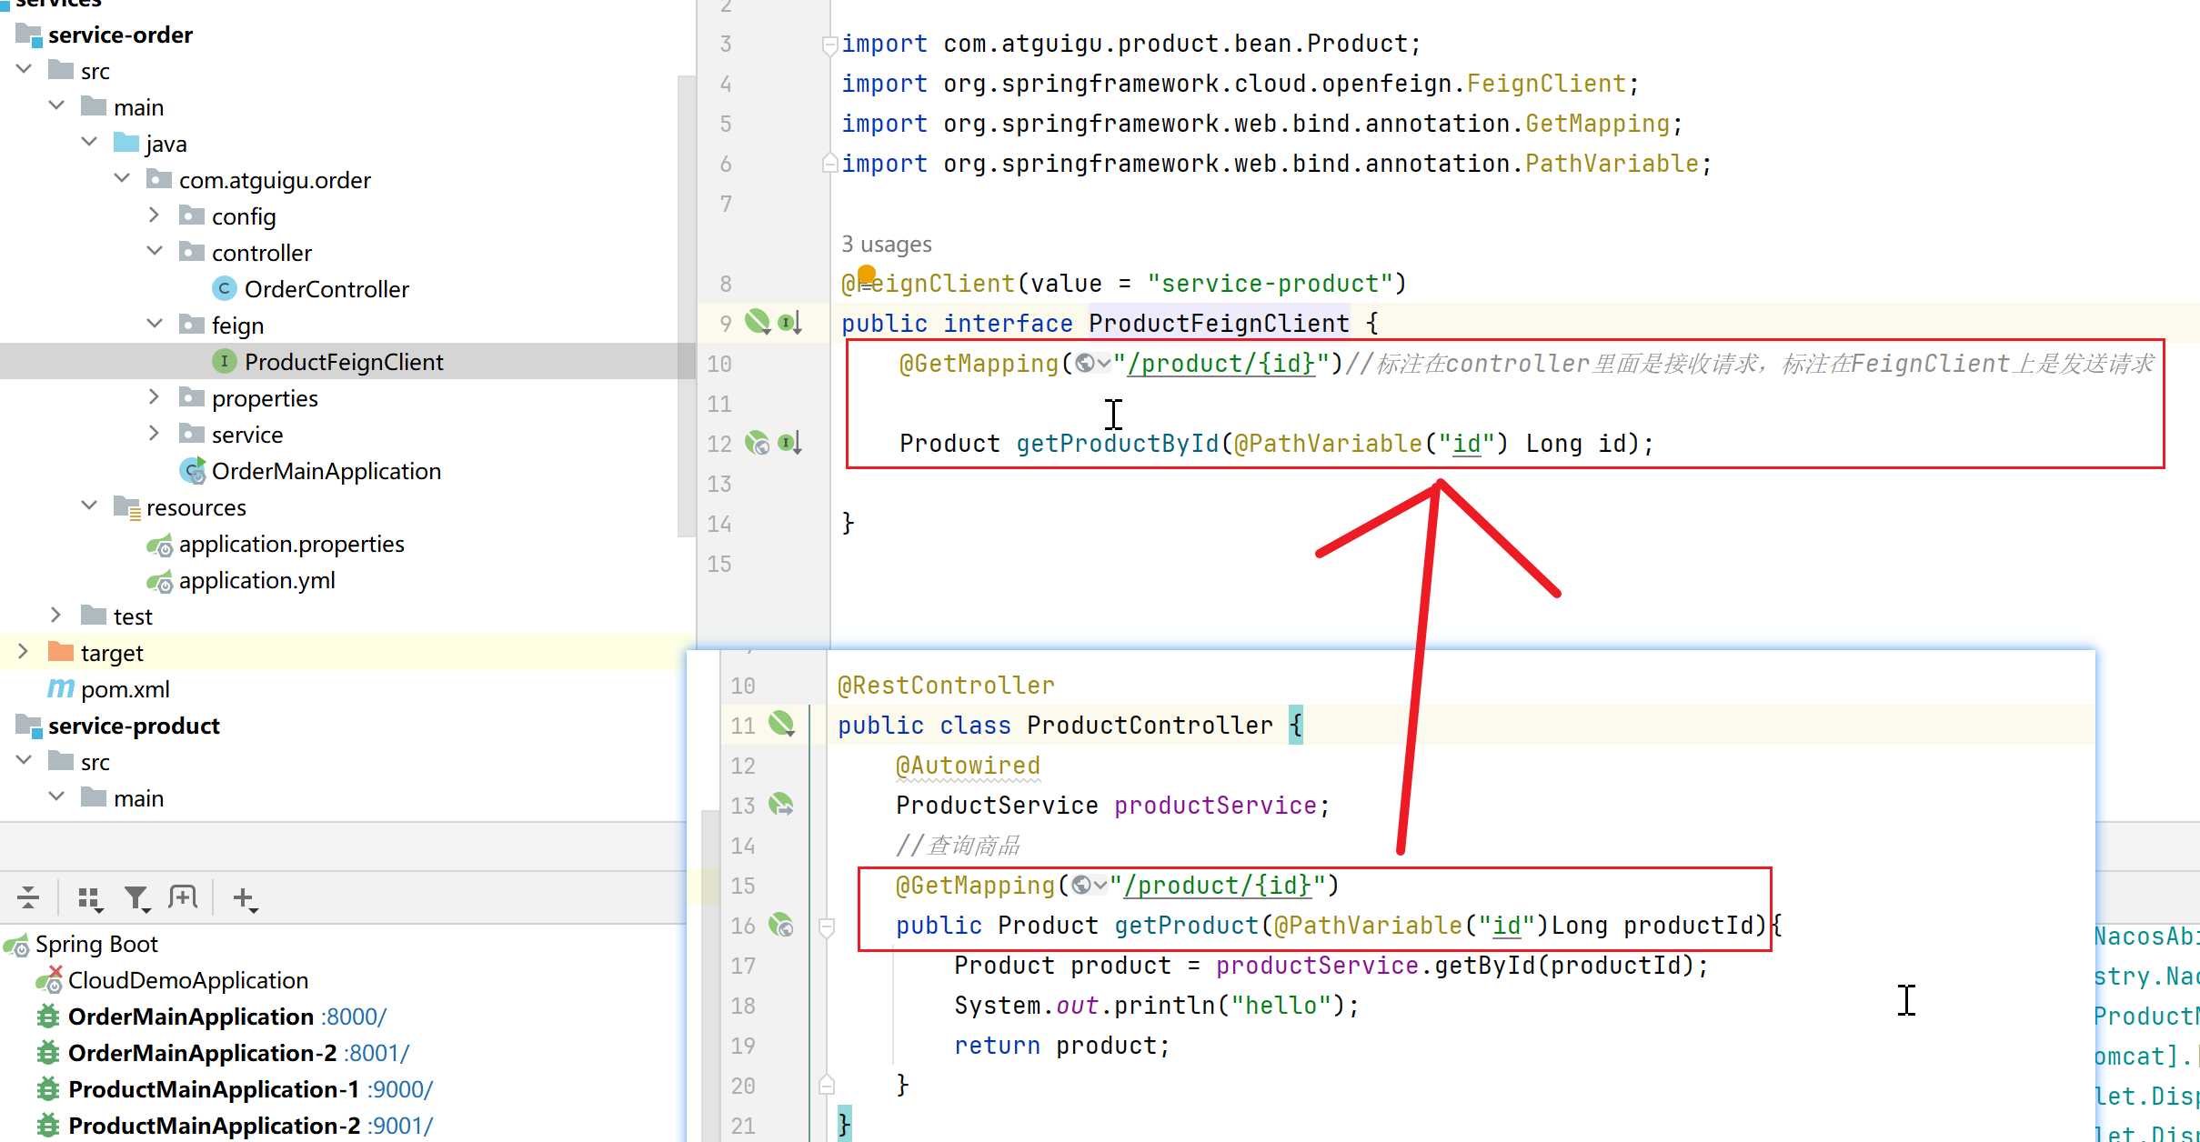
Task: Expand the target folder
Action: (x=24, y=652)
